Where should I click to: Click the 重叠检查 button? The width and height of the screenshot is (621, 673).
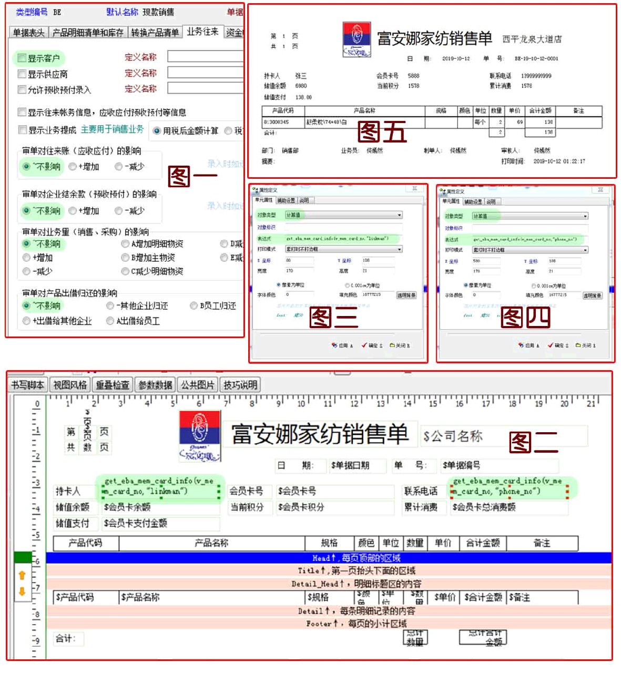pos(113,385)
